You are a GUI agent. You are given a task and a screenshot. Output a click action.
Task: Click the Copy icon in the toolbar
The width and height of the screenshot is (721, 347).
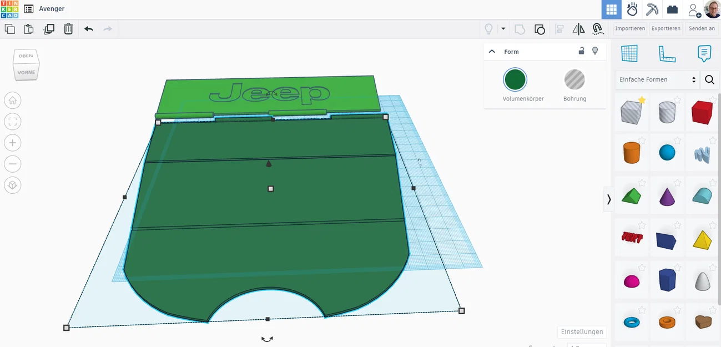(x=9, y=29)
